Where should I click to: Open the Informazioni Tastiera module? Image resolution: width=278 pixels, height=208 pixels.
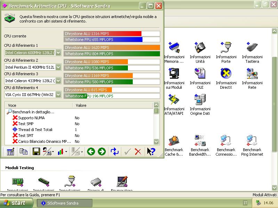click(x=252, y=53)
